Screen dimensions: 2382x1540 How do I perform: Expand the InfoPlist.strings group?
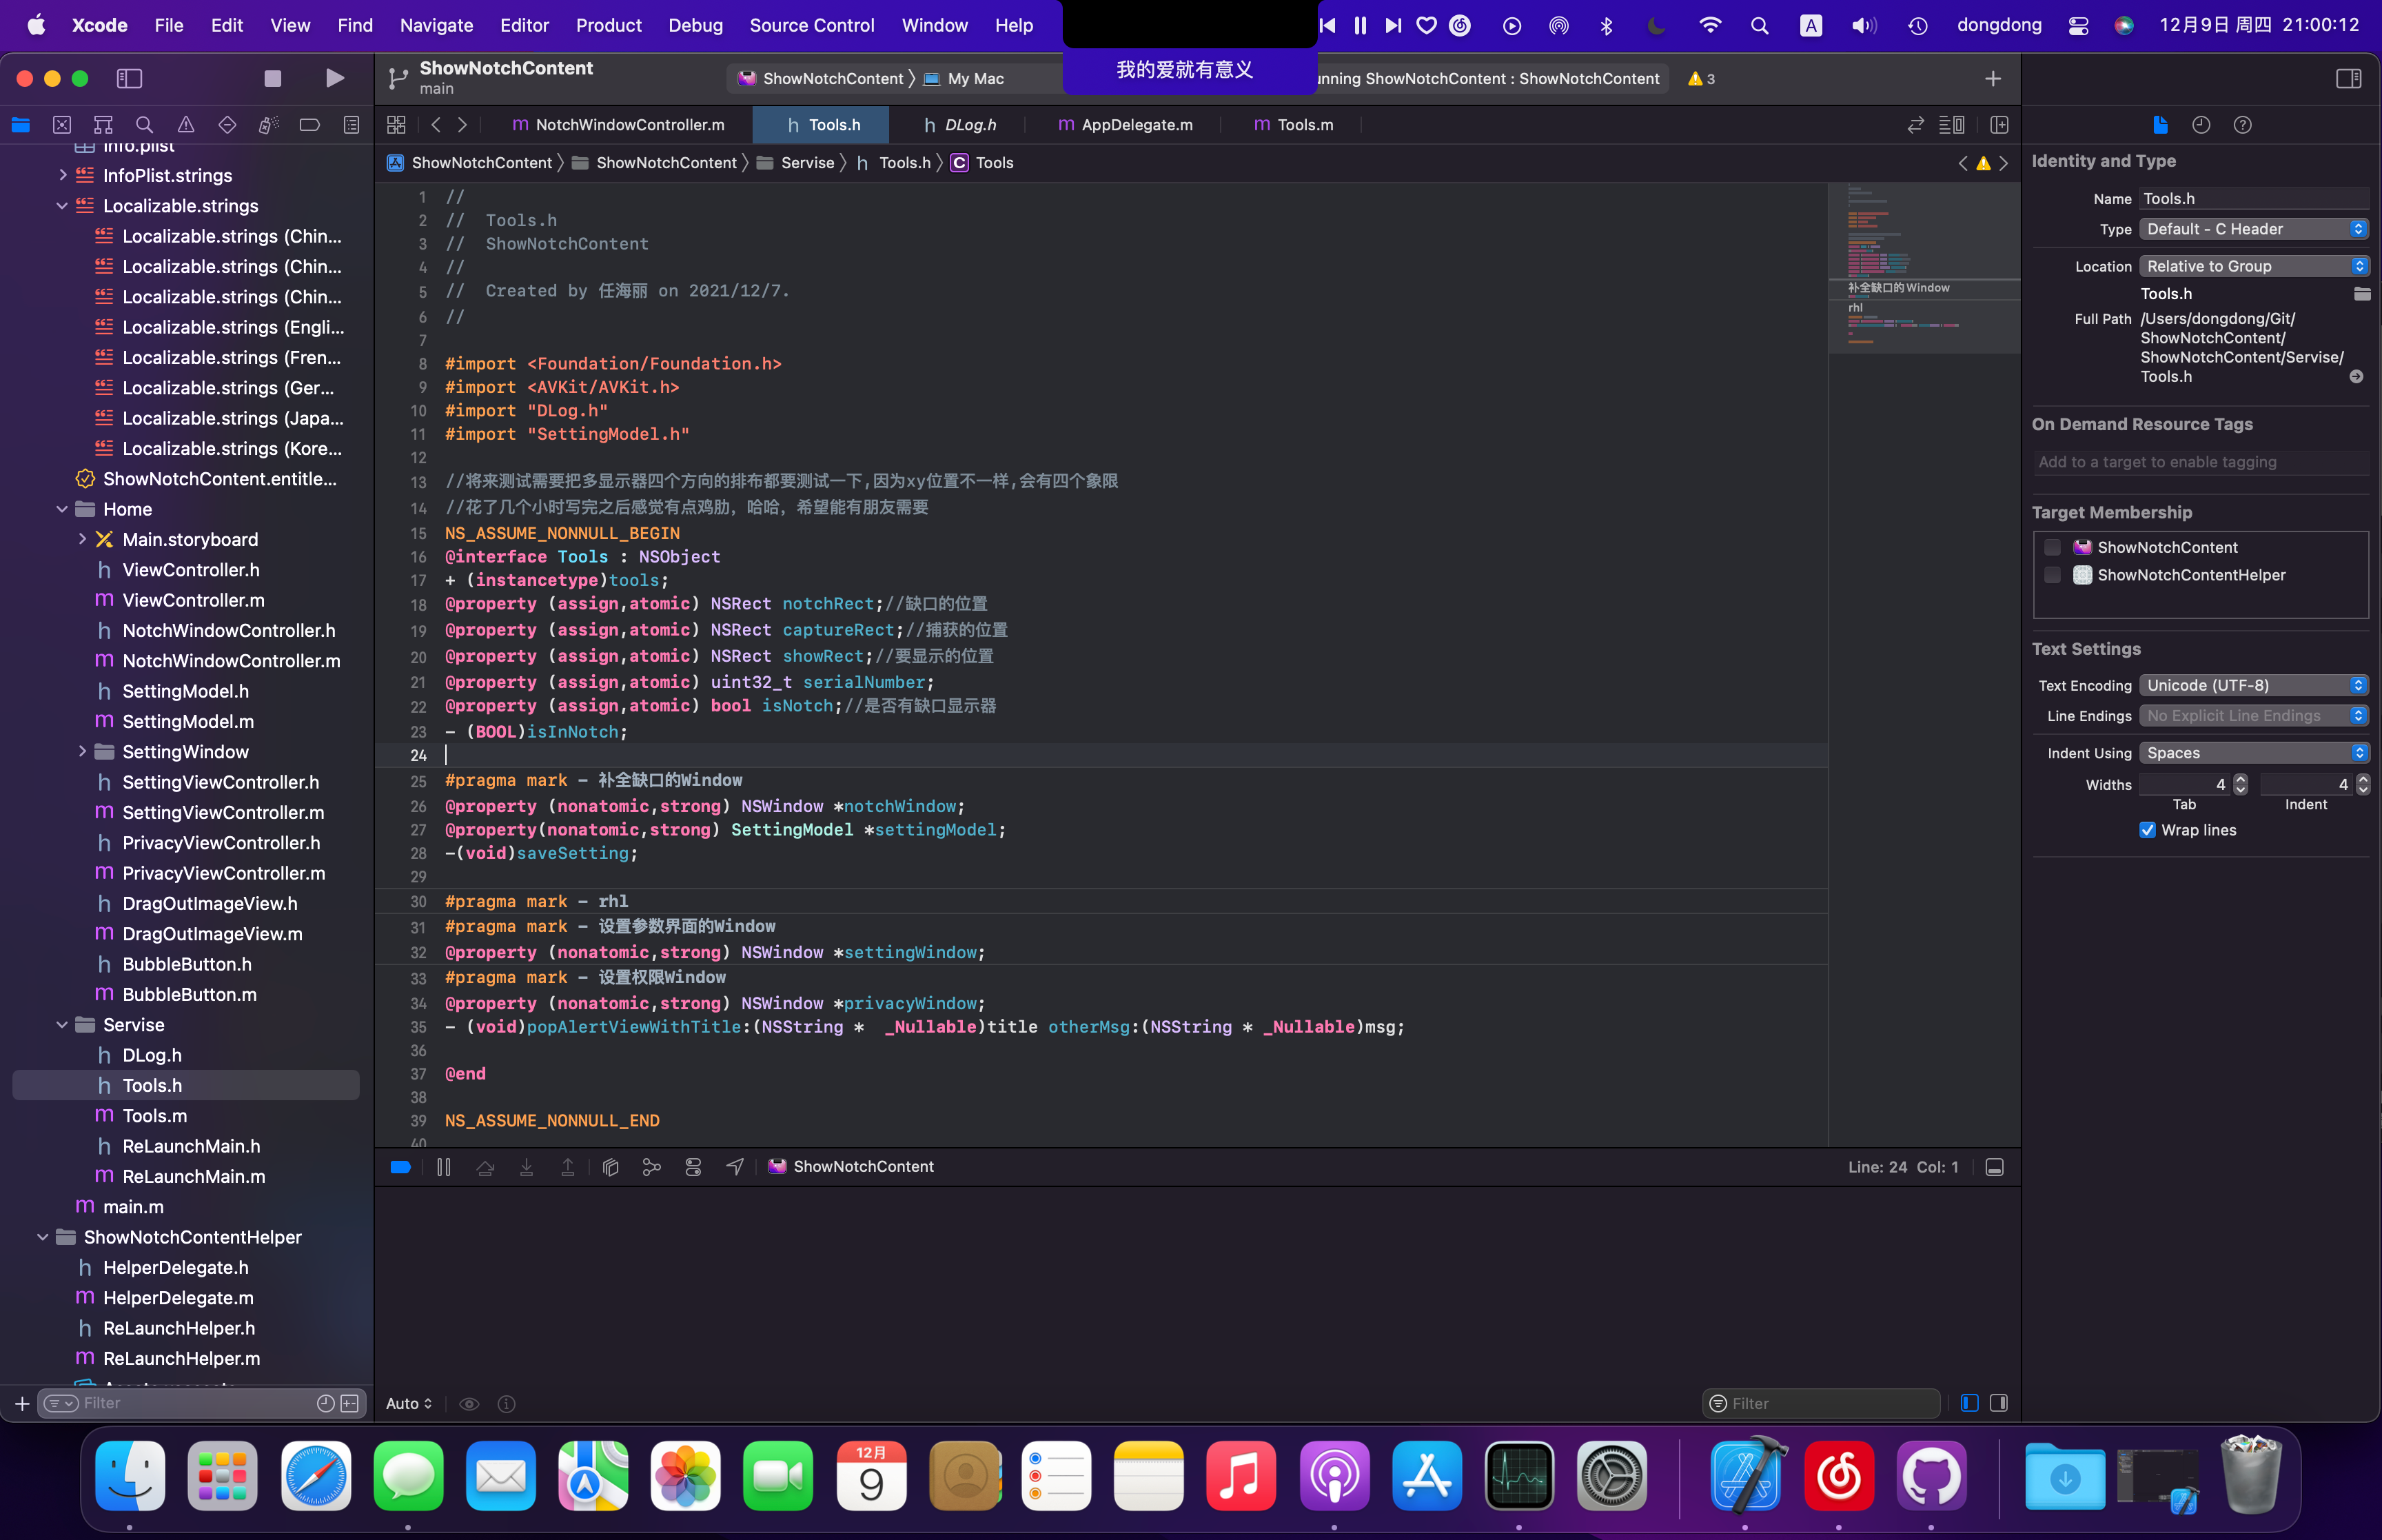pos(63,175)
